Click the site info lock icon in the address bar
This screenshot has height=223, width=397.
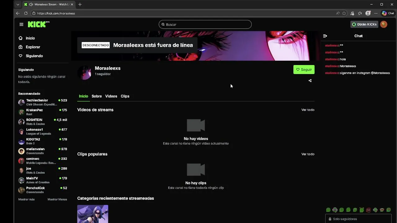click(34, 13)
